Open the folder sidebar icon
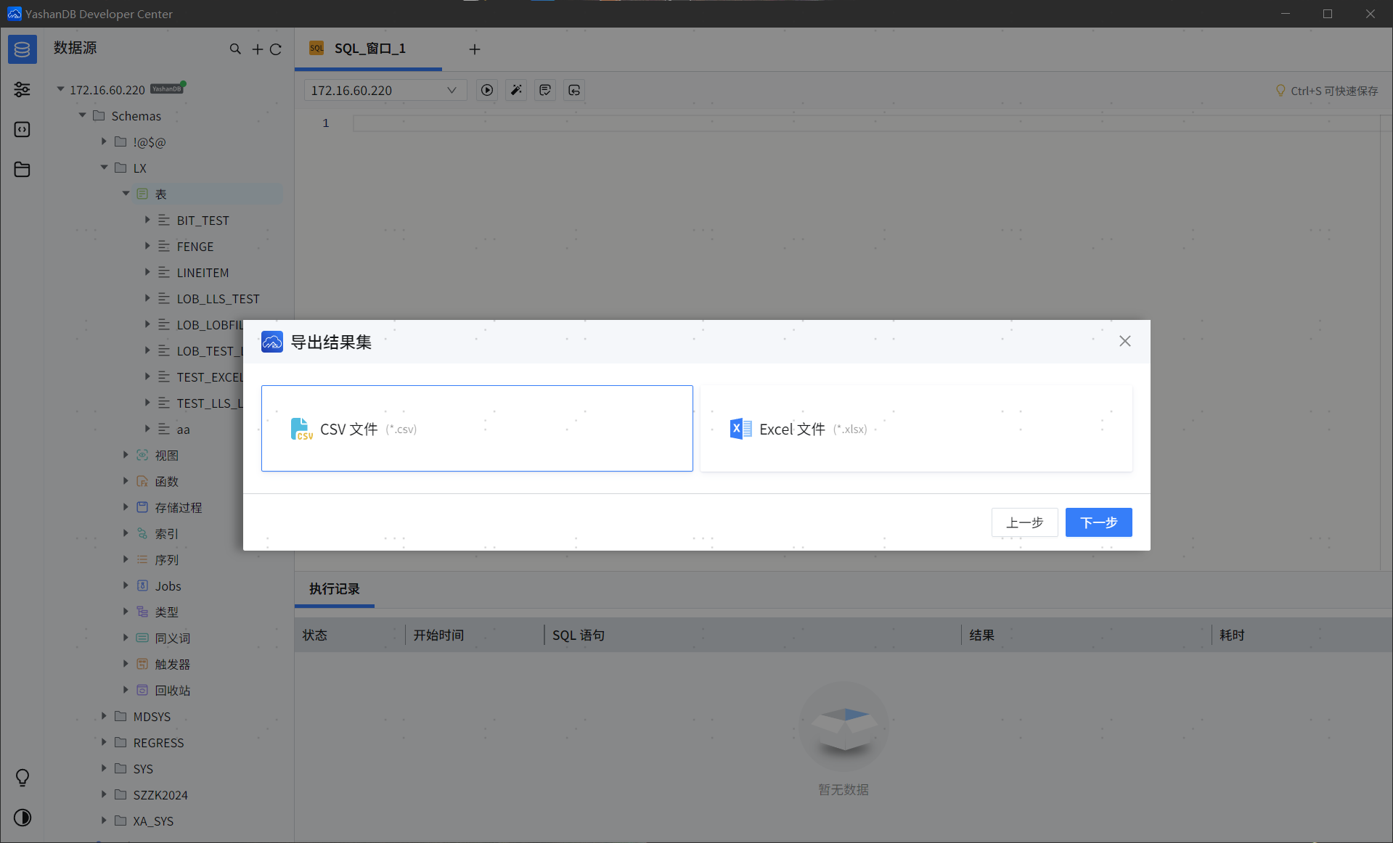The width and height of the screenshot is (1393, 843). point(22,169)
